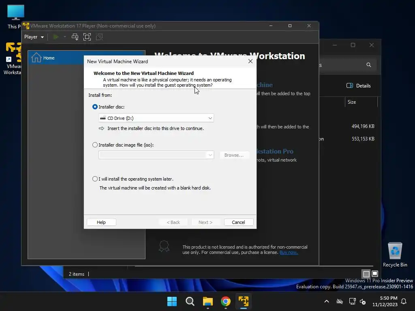Minimize the File Explorer window
Screen dimensions: 415x311
pyautogui.click(x=334, y=45)
